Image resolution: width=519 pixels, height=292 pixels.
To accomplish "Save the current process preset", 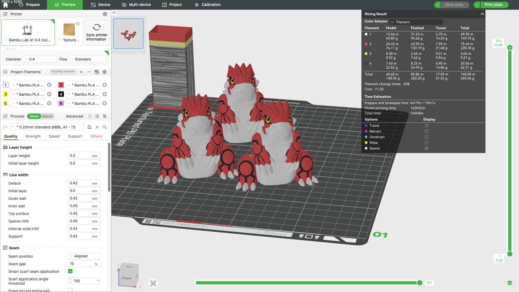I will pos(90,127).
